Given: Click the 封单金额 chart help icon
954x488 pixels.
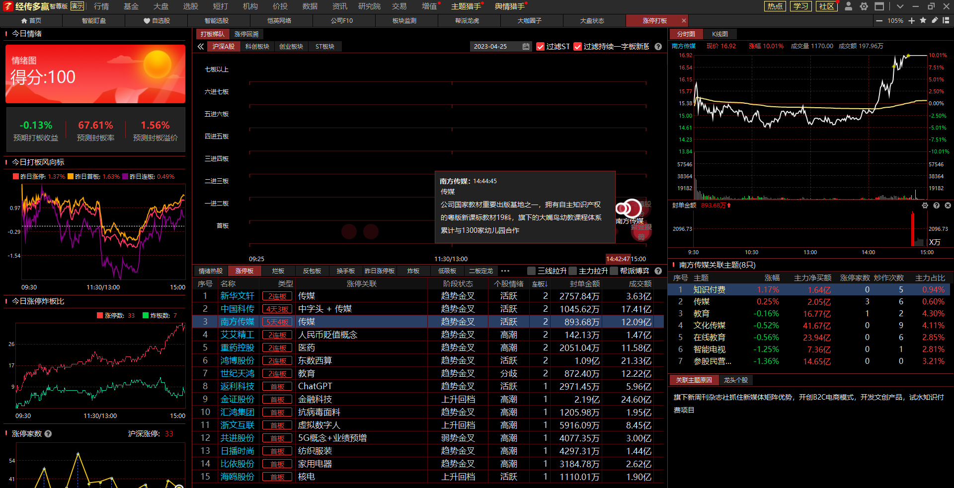Looking at the screenshot, I should 937,205.
